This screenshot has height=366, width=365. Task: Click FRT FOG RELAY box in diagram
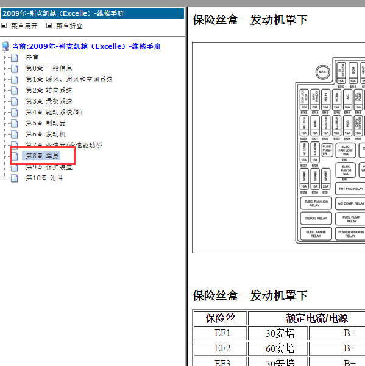point(350,189)
